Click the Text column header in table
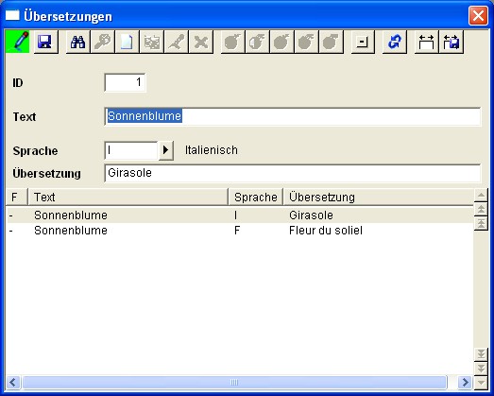Image resolution: width=494 pixels, height=396 pixels. 128,197
